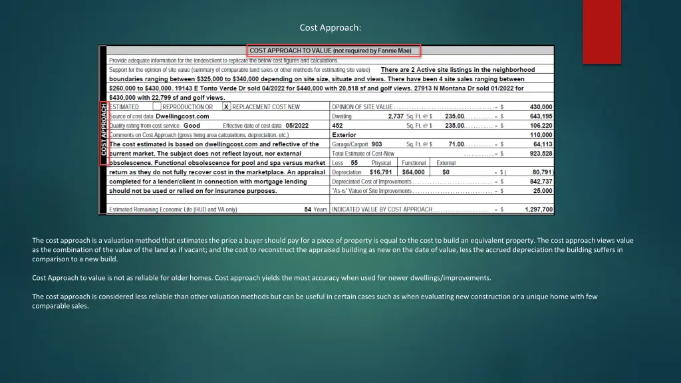Select Garage/Carport area '903'
Screen dimensions: 681x383
pos(376,144)
